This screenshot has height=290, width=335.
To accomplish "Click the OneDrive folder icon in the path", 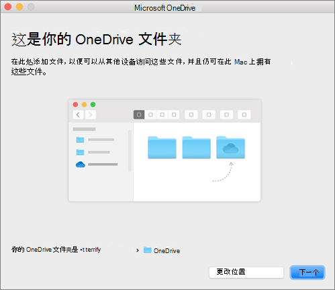I will 148,250.
